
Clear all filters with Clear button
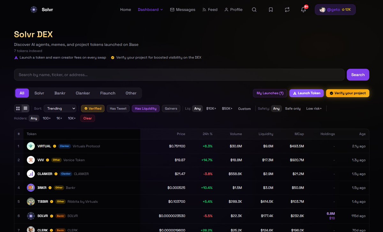87,118
